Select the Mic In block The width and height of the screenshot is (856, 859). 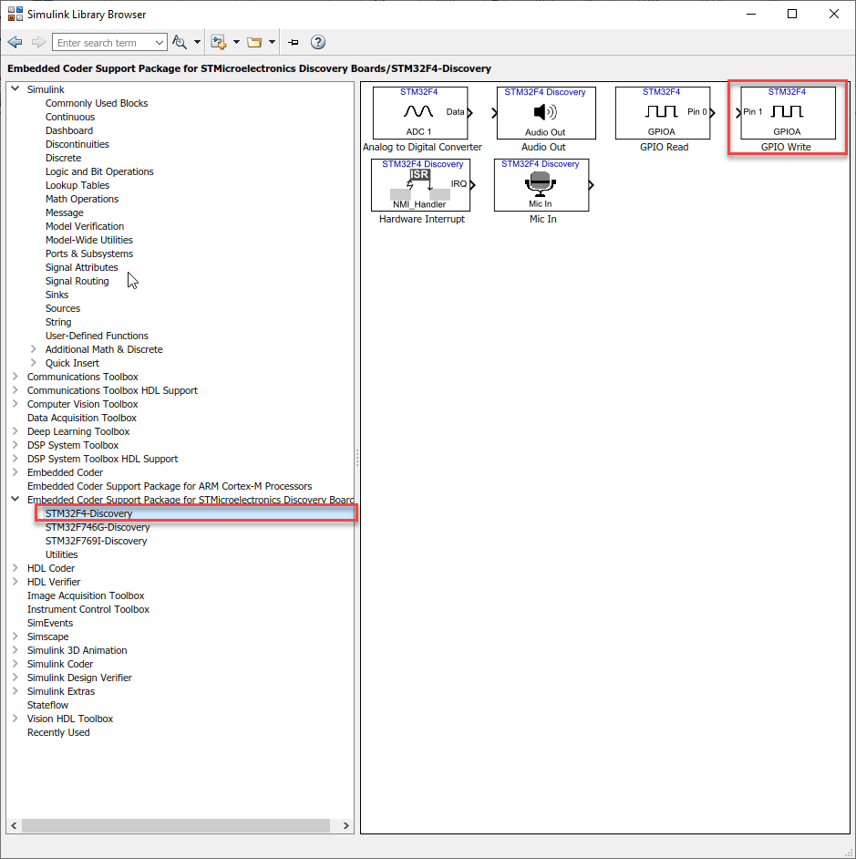(541, 185)
